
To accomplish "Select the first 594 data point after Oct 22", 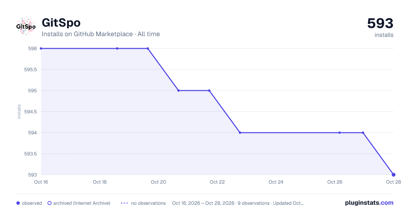I will 240,132.
